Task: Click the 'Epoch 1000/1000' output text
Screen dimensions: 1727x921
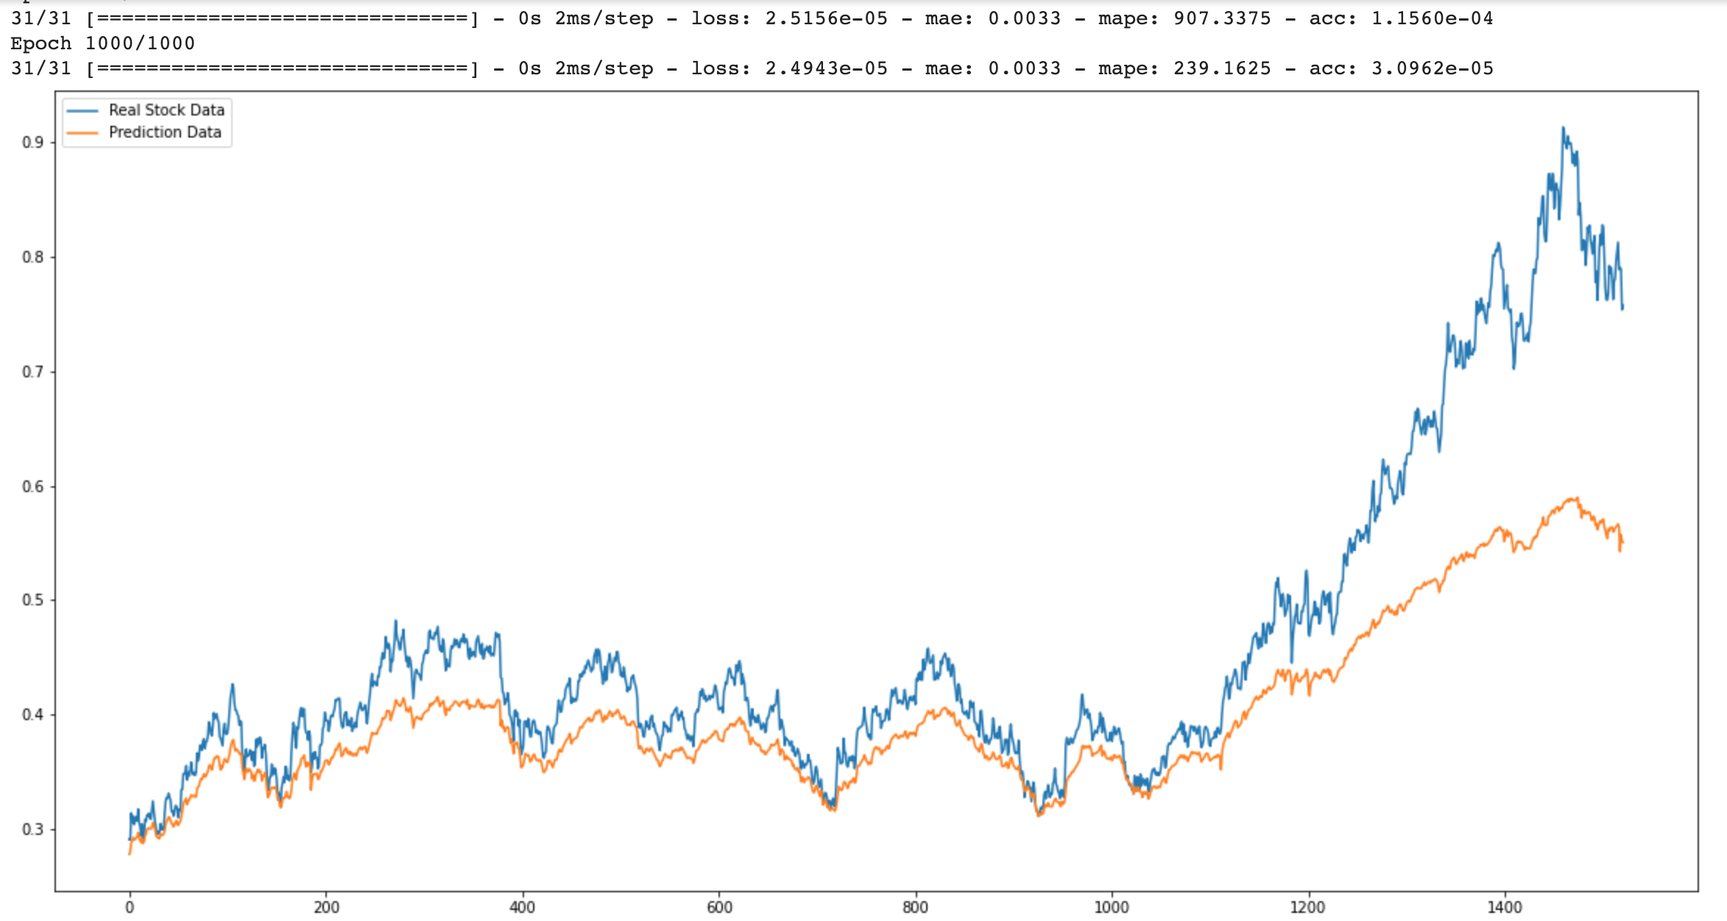Action: pos(102,43)
